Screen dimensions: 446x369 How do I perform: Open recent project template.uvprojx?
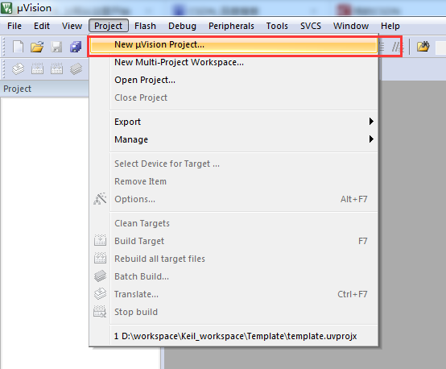tap(233, 336)
